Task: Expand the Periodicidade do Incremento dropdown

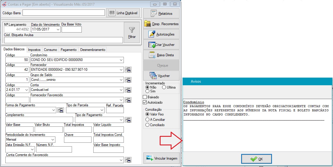Action: click(53, 139)
